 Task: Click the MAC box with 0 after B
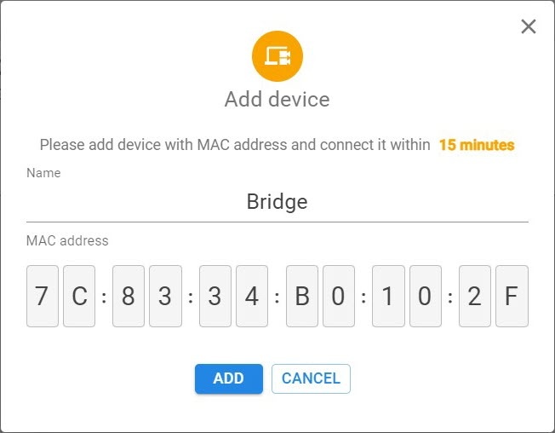pos(338,296)
